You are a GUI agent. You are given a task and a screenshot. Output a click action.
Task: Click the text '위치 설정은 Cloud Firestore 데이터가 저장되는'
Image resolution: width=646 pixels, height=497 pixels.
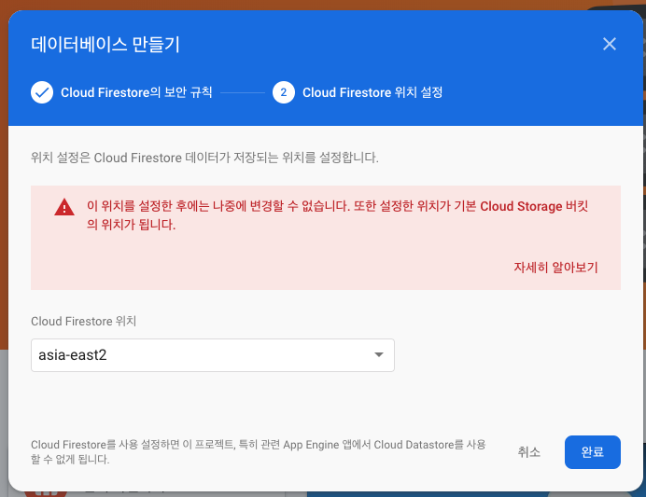[155, 158]
